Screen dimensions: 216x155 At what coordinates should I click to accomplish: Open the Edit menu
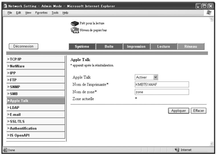[19, 13]
